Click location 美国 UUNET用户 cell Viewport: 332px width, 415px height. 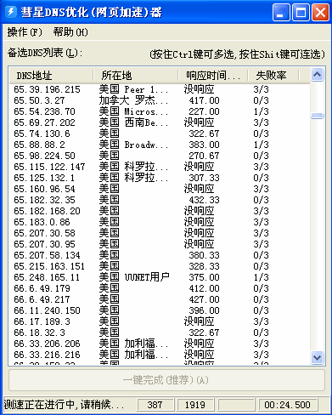[134, 277]
